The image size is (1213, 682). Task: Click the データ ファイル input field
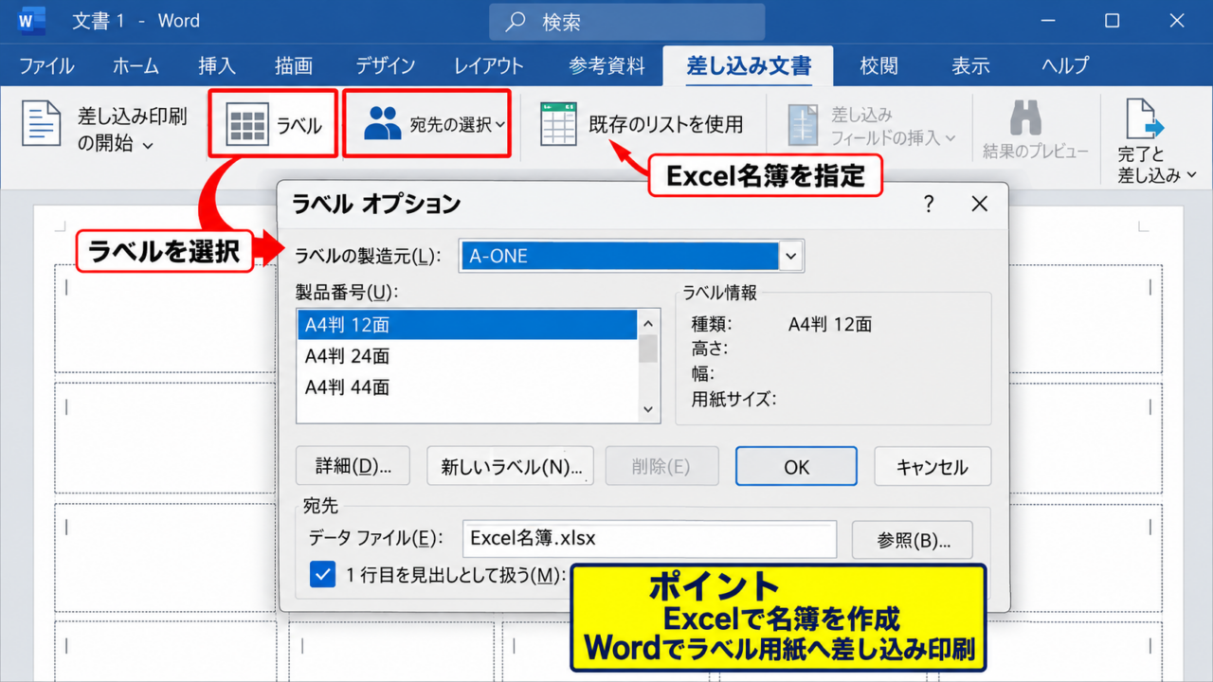click(x=649, y=539)
